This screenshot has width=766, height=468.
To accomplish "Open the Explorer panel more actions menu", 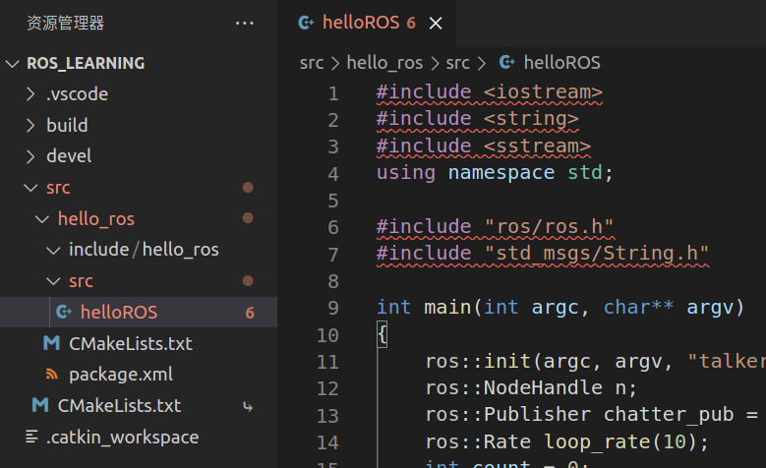I will click(244, 23).
